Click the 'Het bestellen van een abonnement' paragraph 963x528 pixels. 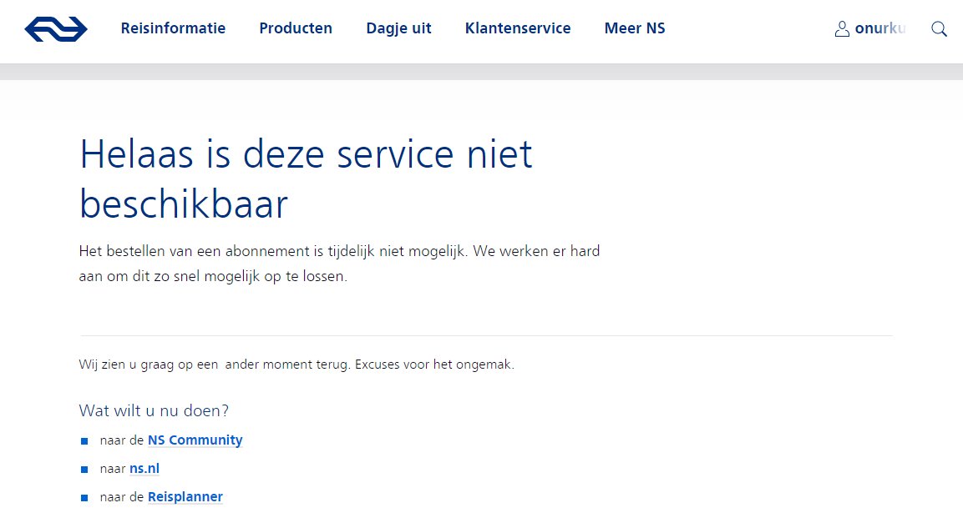pos(340,264)
